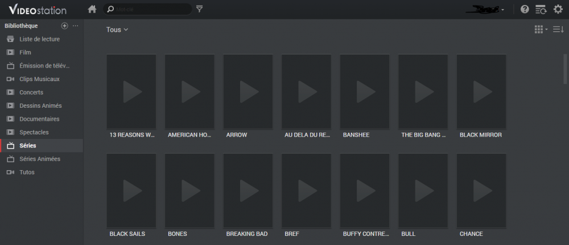Open the Tutos library
This screenshot has height=245, width=569.
42,172
